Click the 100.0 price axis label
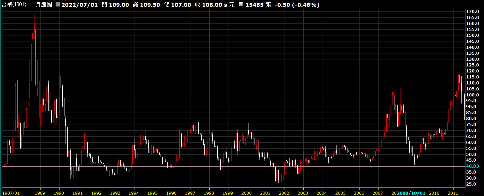Screen dimensions: 484x196 (x=473, y=95)
